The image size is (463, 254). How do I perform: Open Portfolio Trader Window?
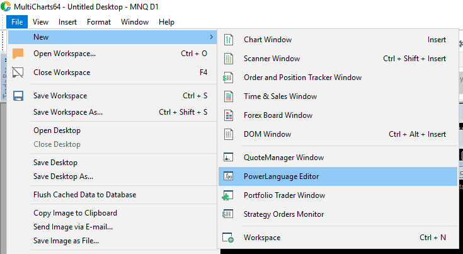coord(338,195)
